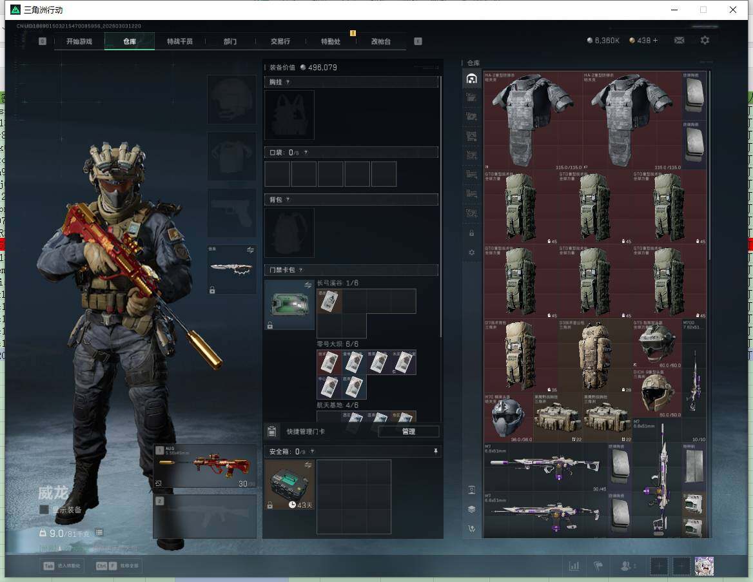Screen dimensions: 753x582
Task: Select the AUG weapon in slot 1
Action: click(x=205, y=466)
